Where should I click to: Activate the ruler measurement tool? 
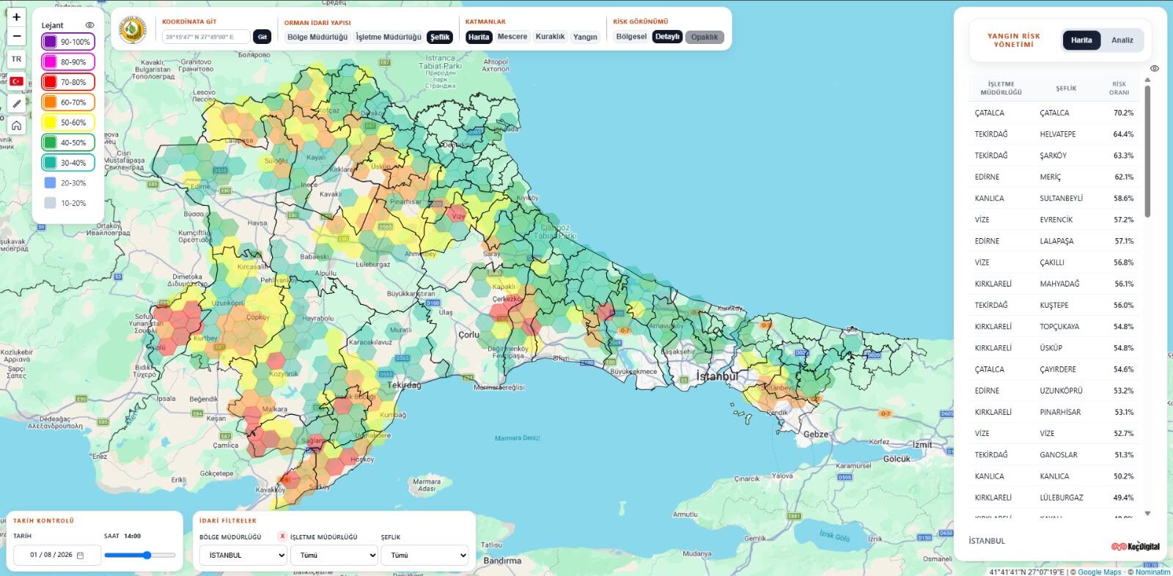16,103
